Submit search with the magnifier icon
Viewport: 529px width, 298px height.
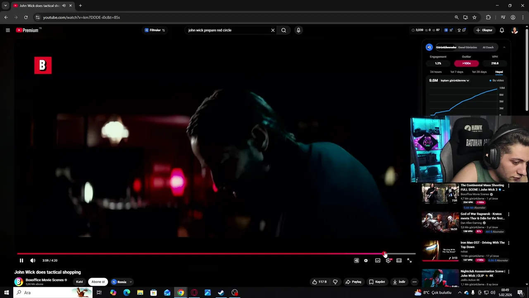click(x=284, y=30)
